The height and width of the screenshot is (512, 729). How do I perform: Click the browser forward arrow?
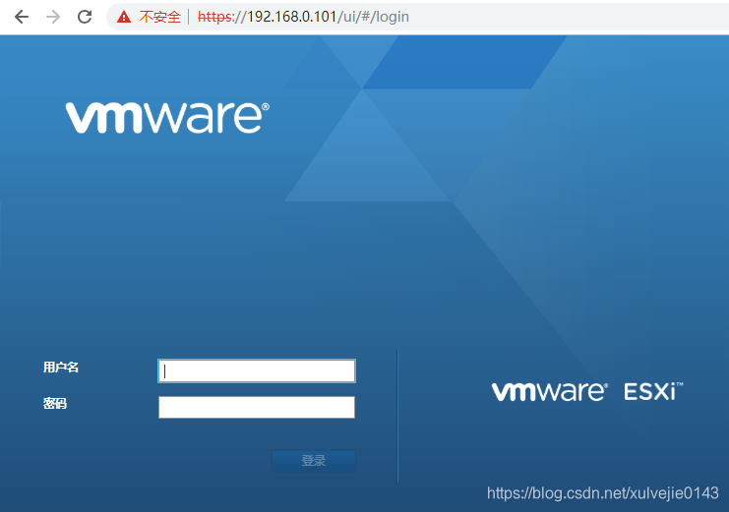coord(53,17)
